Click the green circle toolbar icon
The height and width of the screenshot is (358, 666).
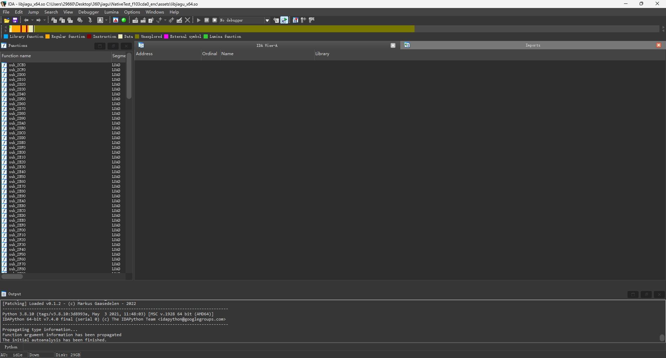[x=124, y=20]
